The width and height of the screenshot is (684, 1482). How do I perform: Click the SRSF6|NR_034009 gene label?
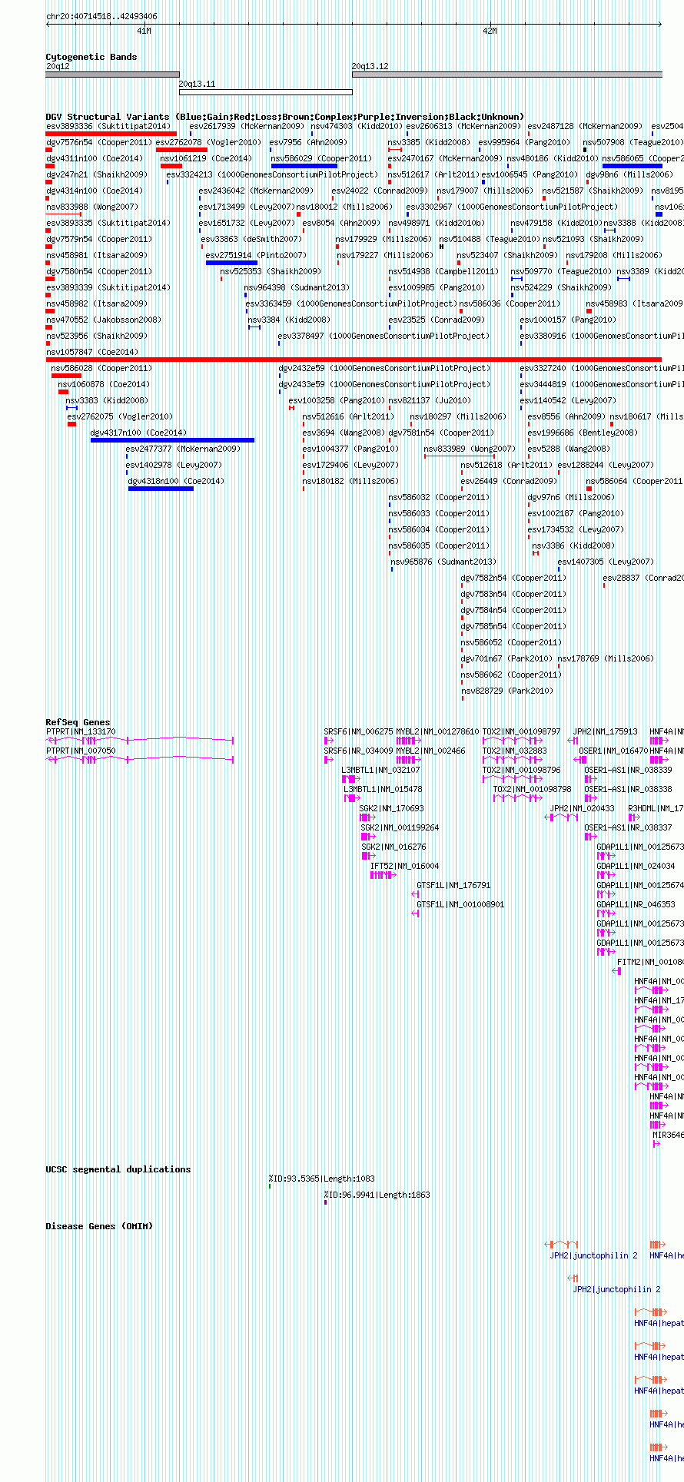[358, 751]
